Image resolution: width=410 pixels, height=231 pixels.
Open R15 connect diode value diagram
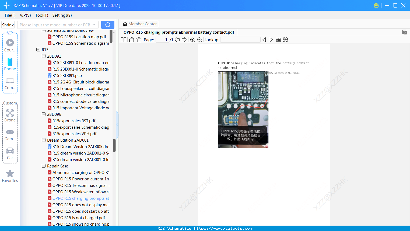click(x=81, y=101)
